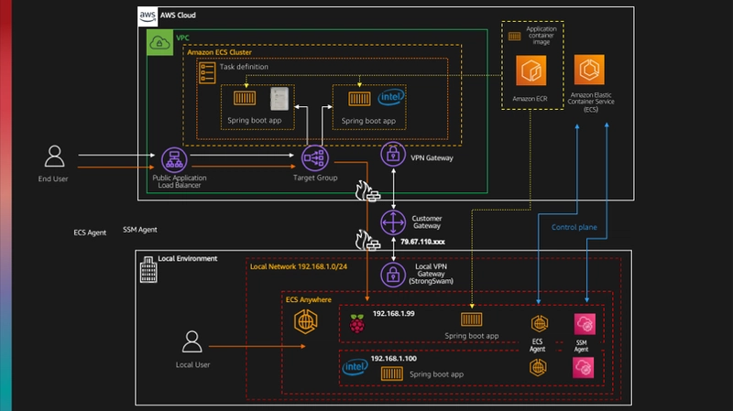Click Local VPN Gateway StrongSwan icon

click(393, 275)
